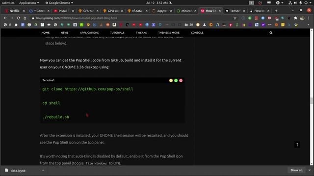This screenshot has width=314, height=176.
Task: Click Show all downloads button
Action: (x=296, y=170)
